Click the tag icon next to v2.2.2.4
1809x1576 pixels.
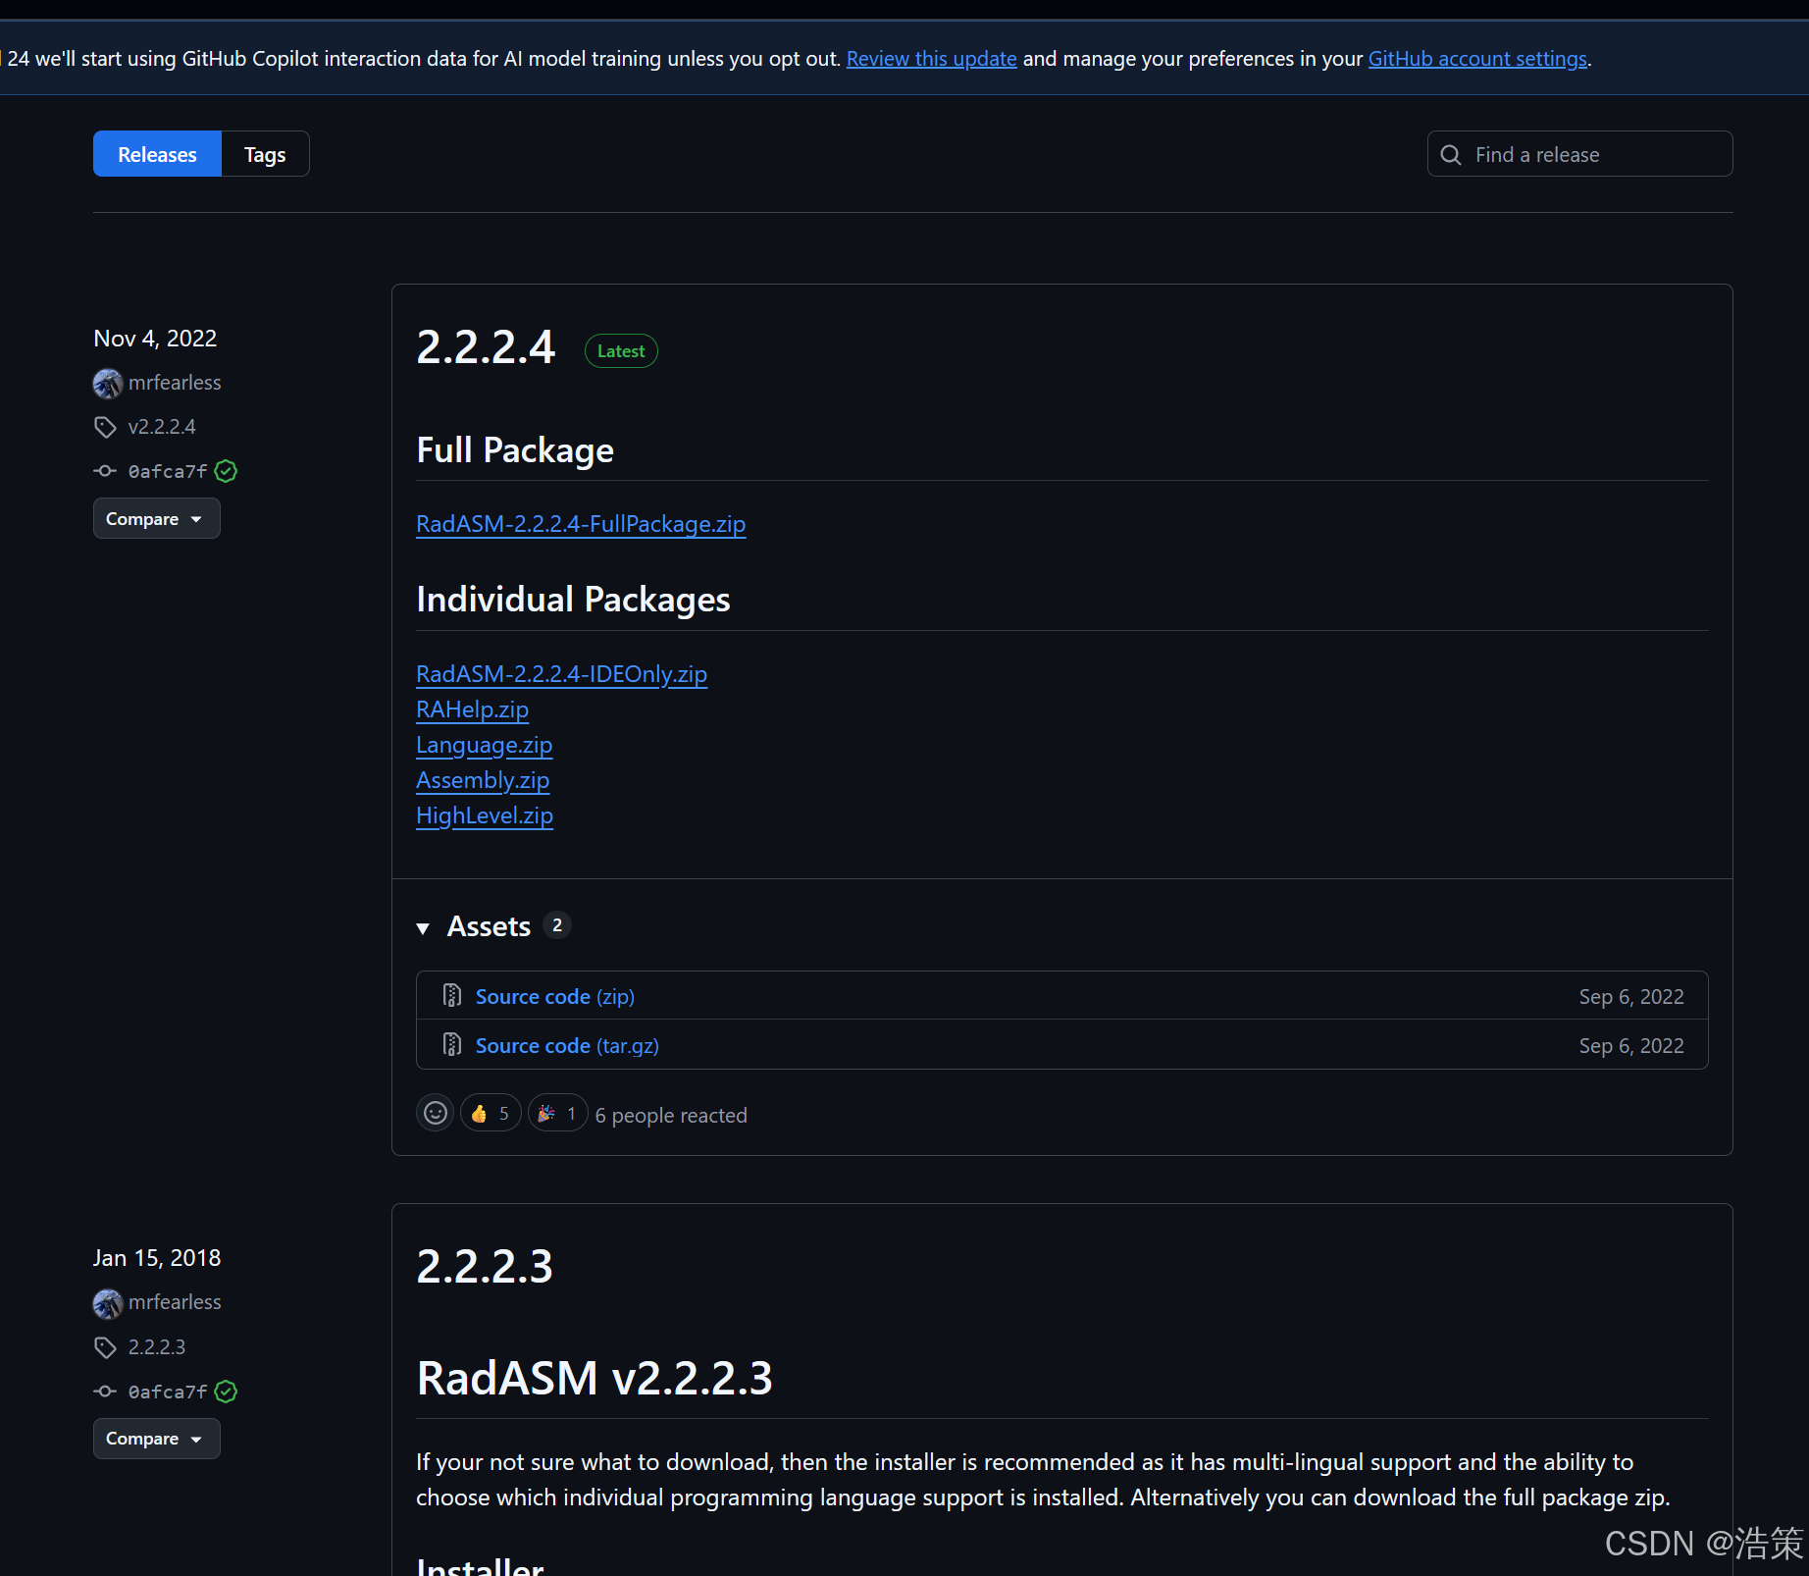tap(105, 427)
